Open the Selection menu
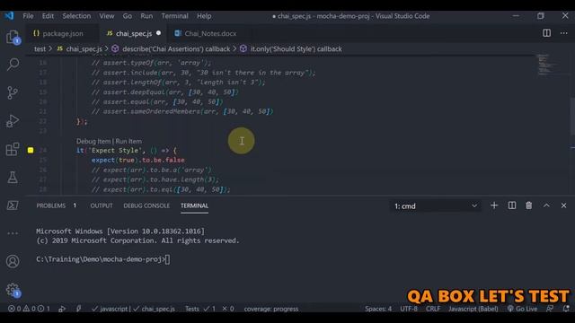Screen dimensions: 575x323 pos(76,16)
